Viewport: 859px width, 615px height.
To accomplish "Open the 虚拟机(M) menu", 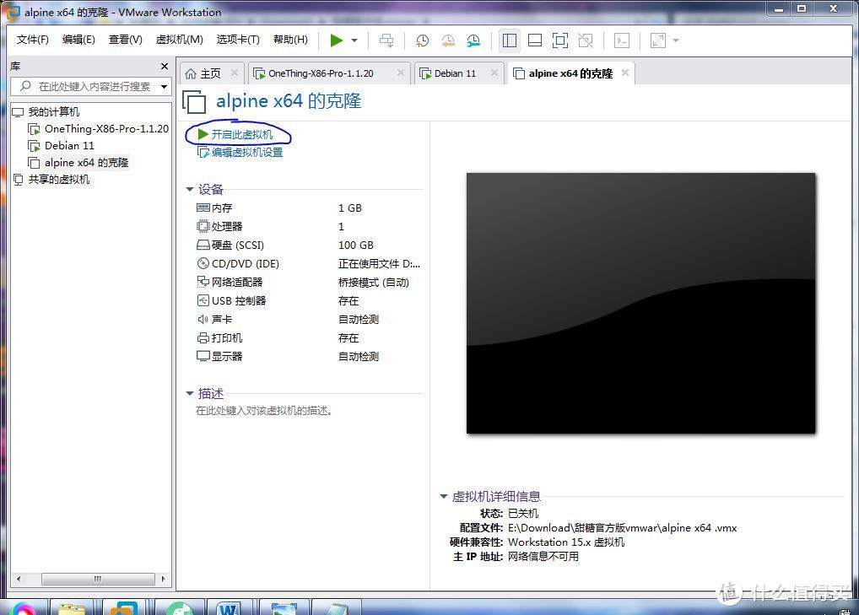I will click(178, 40).
